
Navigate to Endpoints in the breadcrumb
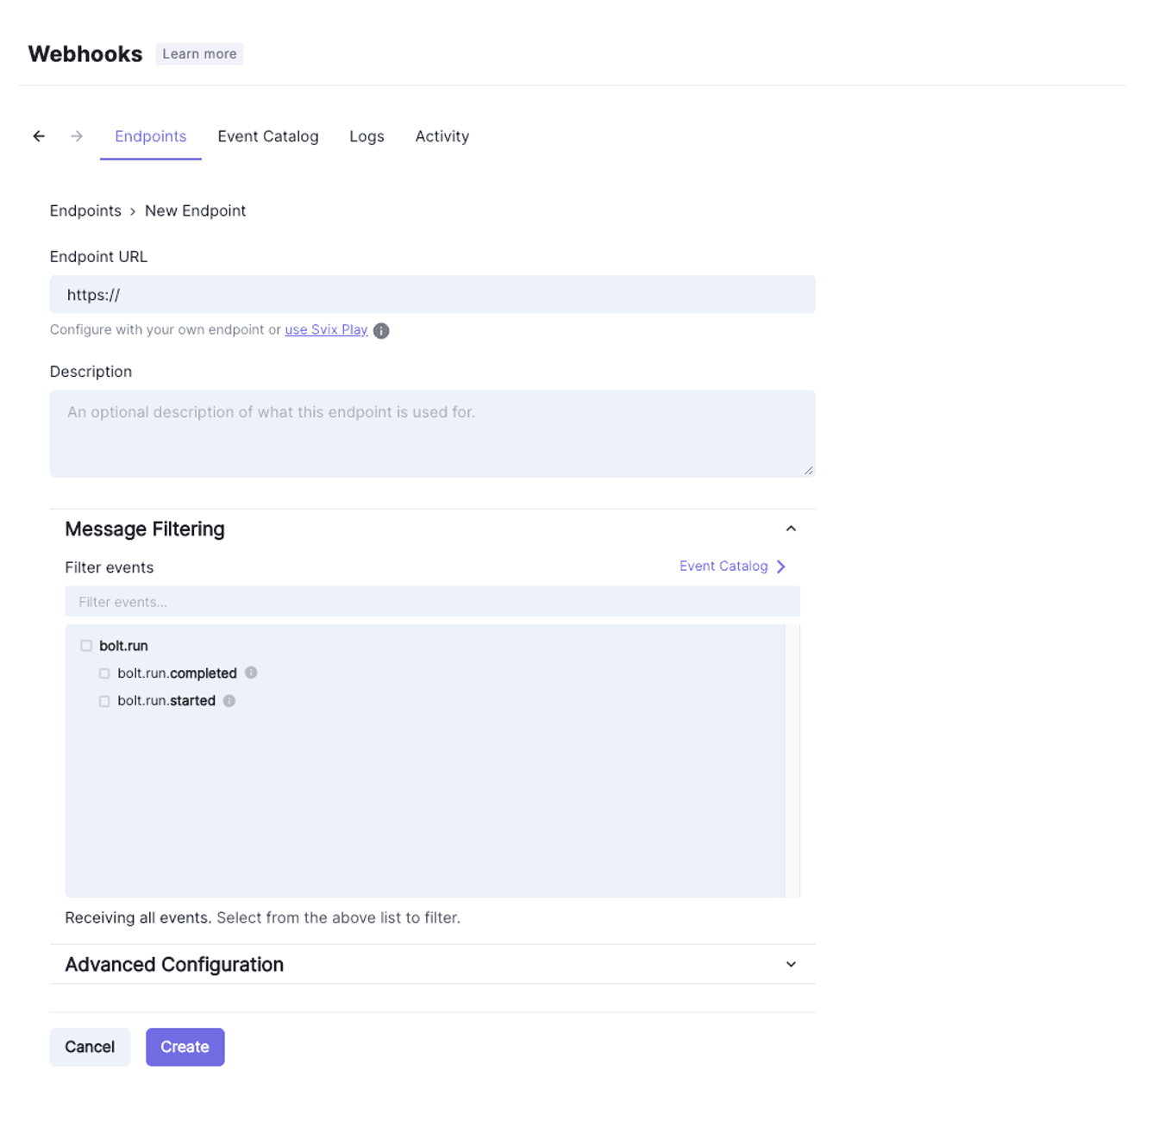(85, 210)
